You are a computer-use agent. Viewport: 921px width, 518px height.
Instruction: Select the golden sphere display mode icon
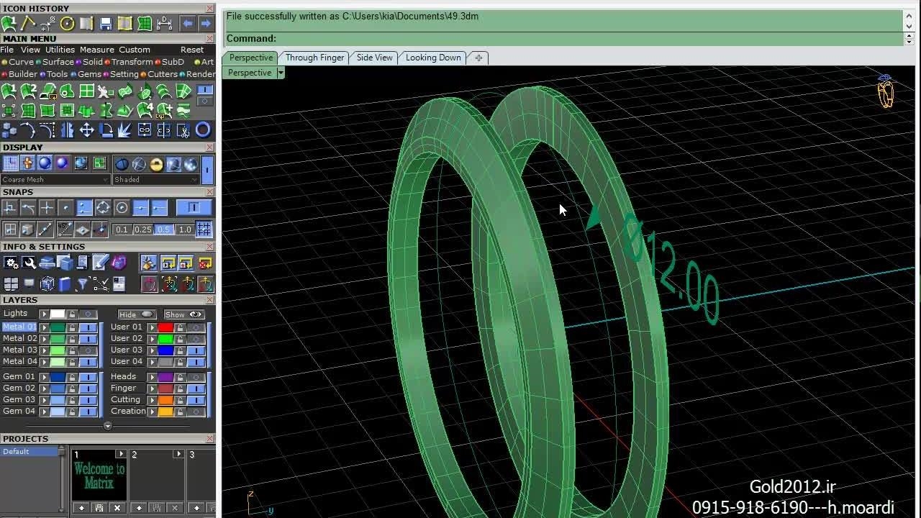(x=156, y=165)
